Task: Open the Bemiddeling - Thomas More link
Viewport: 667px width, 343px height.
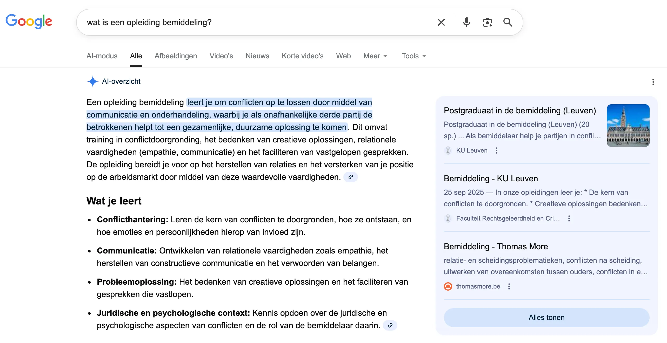Action: [496, 246]
